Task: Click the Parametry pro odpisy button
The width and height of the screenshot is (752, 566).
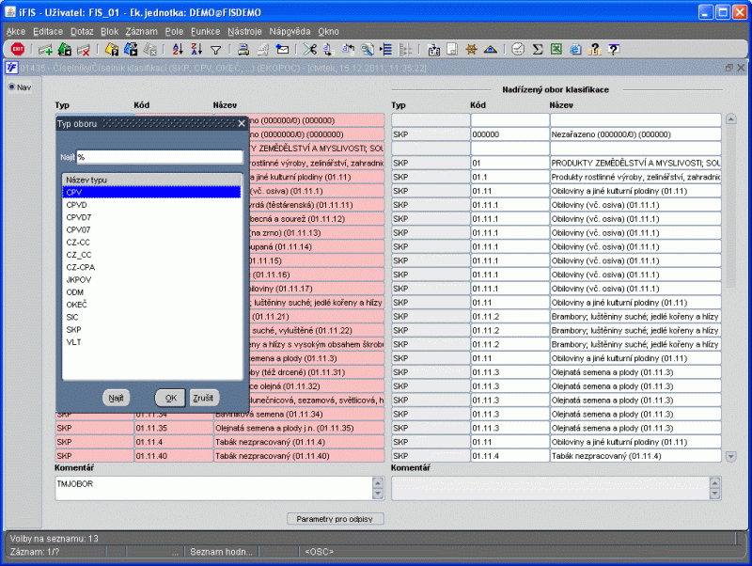Action: pyautogui.click(x=335, y=518)
